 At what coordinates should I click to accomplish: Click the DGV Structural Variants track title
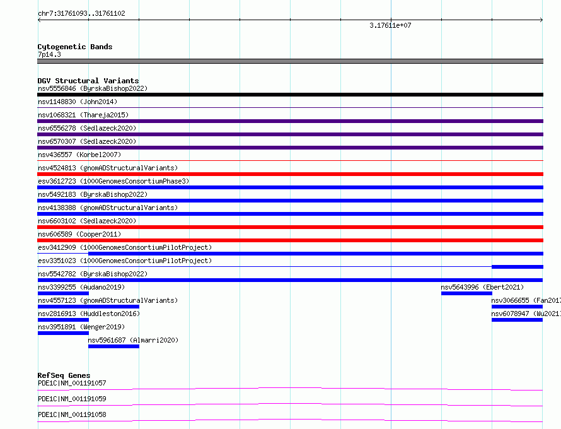click(88, 81)
